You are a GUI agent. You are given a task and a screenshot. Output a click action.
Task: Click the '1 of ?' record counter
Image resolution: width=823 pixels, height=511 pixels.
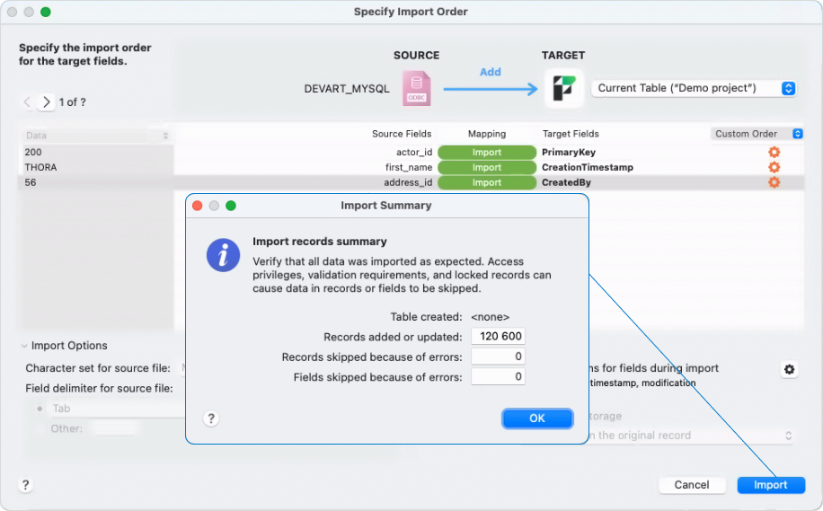tap(73, 102)
